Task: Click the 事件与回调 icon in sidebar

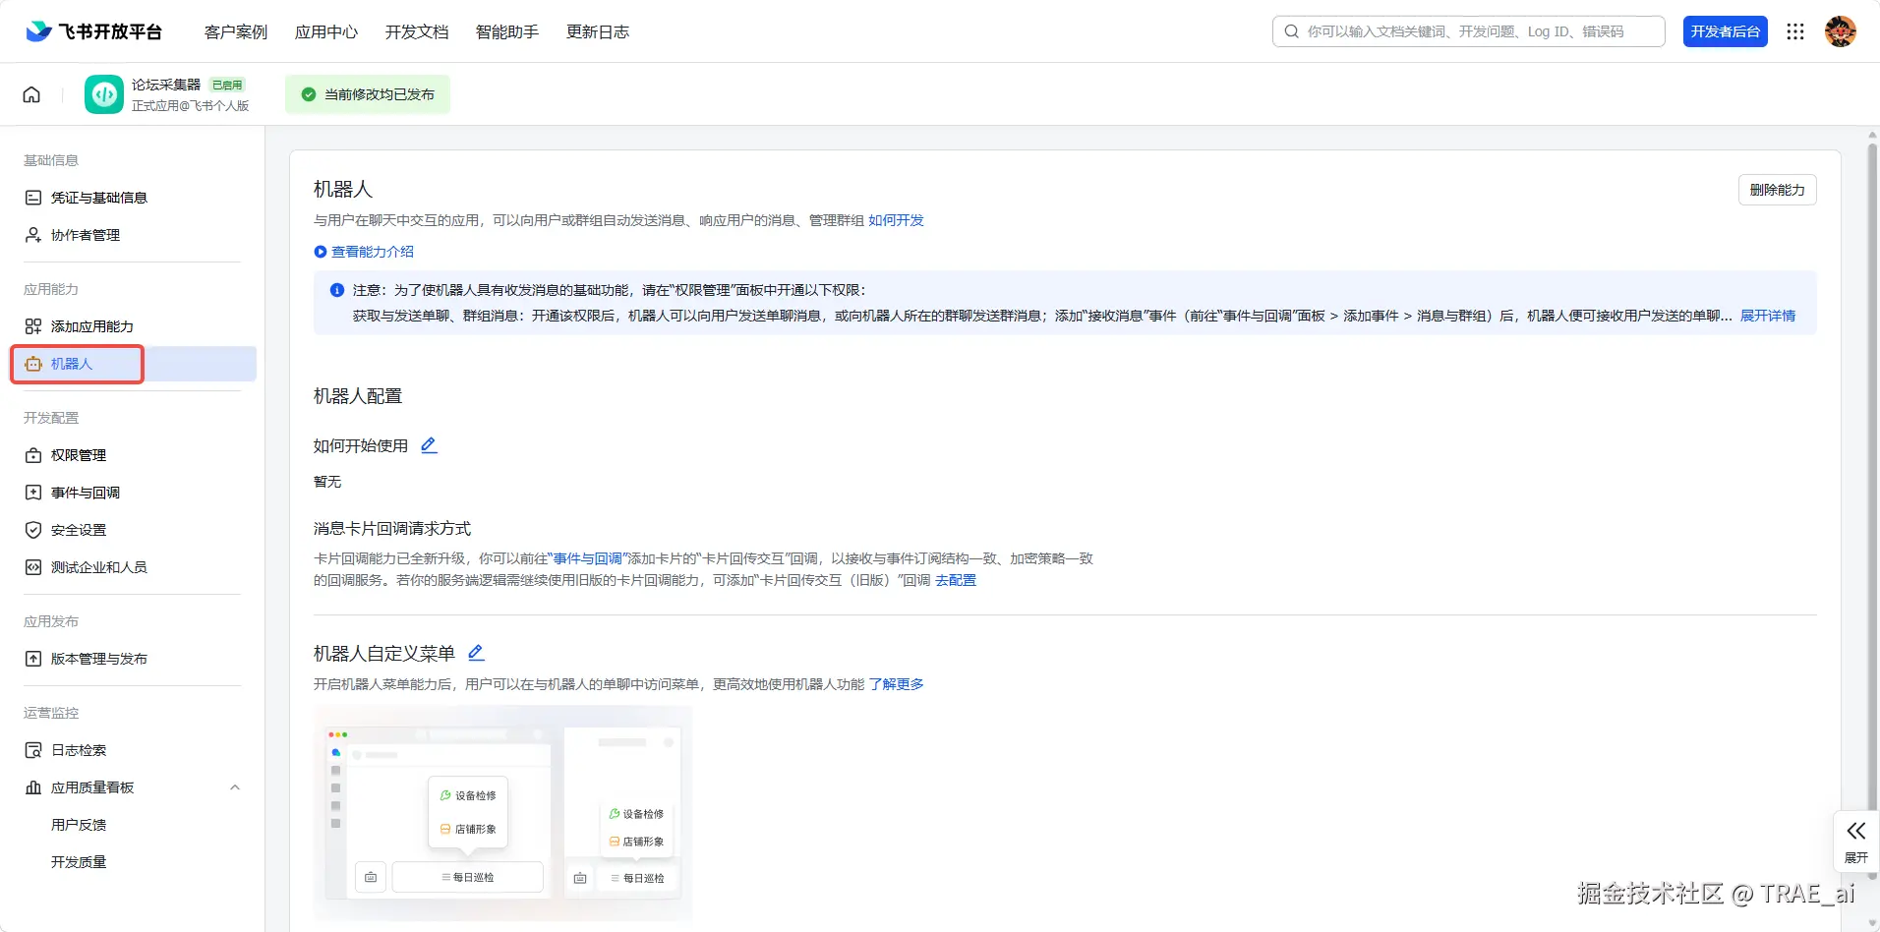Action: [33, 493]
